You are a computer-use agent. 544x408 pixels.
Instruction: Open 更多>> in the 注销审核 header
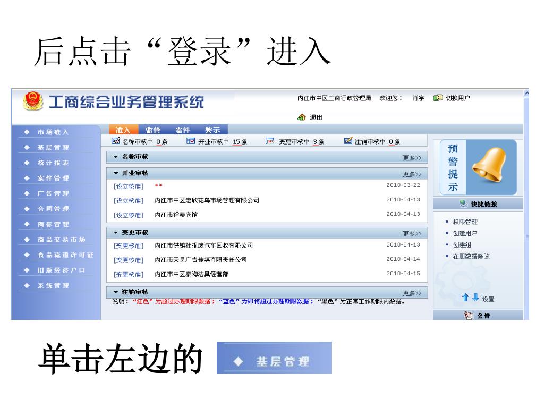[412, 293]
